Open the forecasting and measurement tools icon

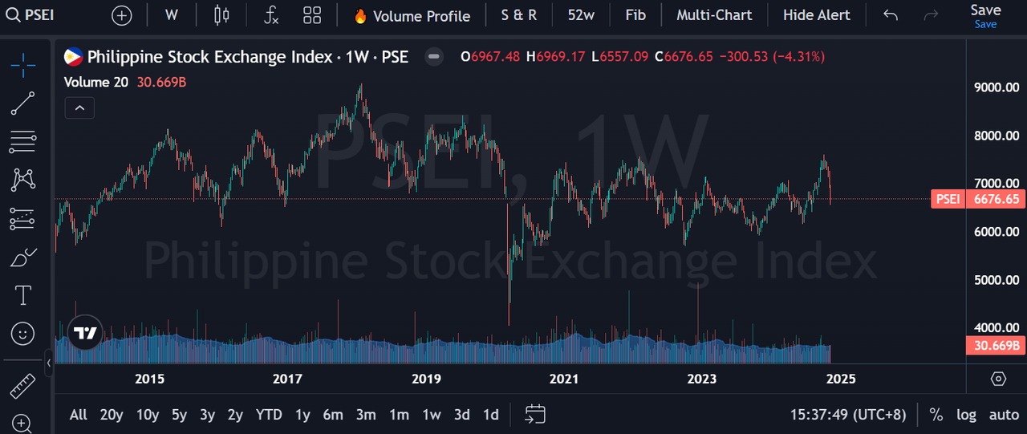coord(23,218)
